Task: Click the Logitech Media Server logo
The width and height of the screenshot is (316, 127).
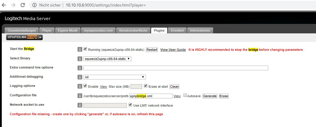Action: (x=28, y=19)
